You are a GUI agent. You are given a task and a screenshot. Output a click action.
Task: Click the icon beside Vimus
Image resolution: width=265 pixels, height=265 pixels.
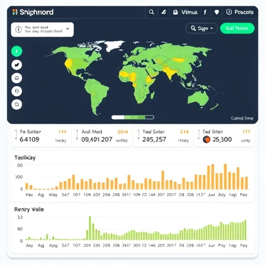pos(175,12)
